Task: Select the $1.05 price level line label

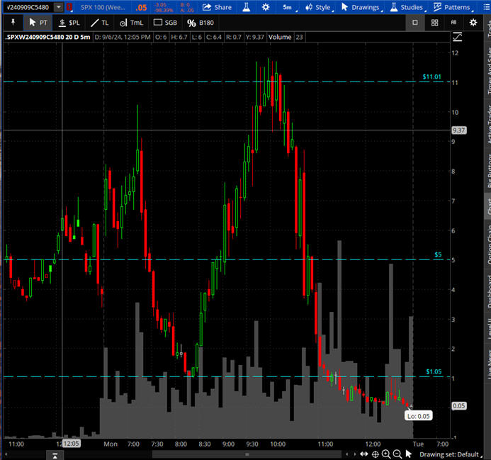Action: point(434,371)
